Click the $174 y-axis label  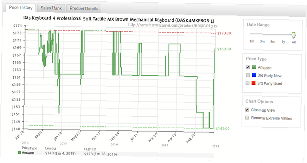tap(17, 26)
